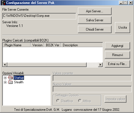Expand the Stealth tree node
This screenshot has width=134, height=113.
click(x=5, y=82)
